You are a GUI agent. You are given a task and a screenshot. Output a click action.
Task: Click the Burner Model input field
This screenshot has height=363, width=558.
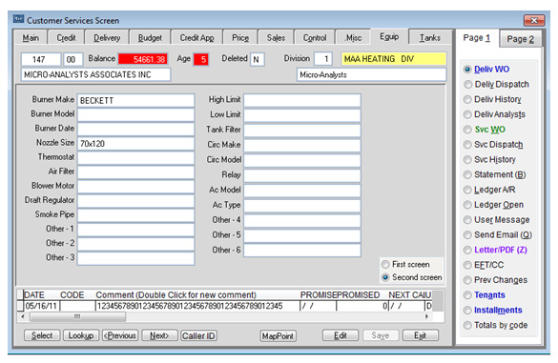point(136,115)
